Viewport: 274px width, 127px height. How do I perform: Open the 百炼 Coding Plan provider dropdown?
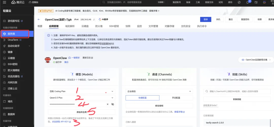point(81,91)
